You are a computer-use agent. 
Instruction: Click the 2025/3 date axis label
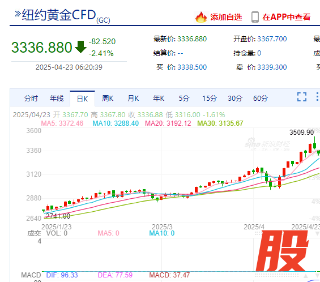(162, 227)
